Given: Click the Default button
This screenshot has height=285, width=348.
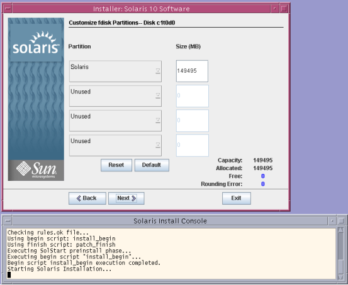Looking at the screenshot, I should [x=152, y=165].
